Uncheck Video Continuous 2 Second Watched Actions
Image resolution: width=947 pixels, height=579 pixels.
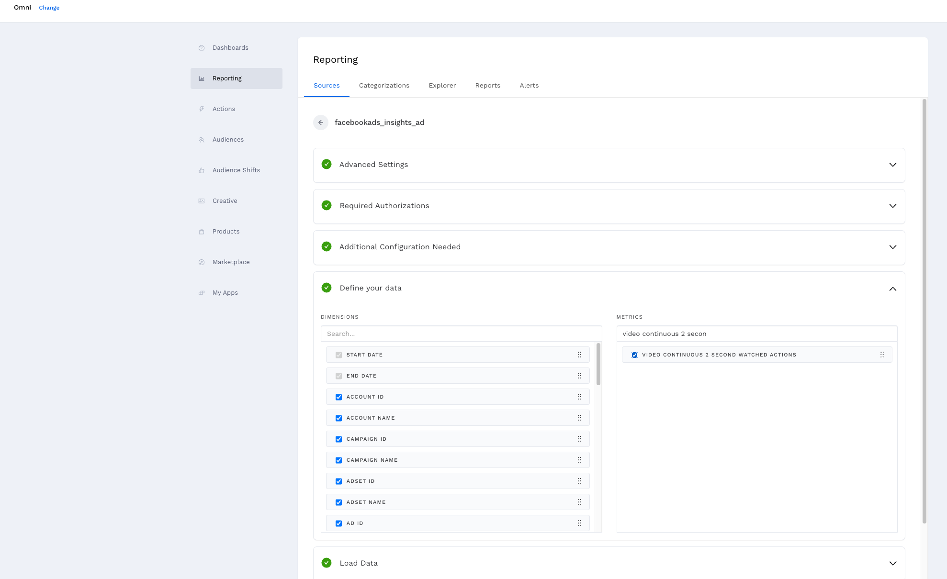634,355
